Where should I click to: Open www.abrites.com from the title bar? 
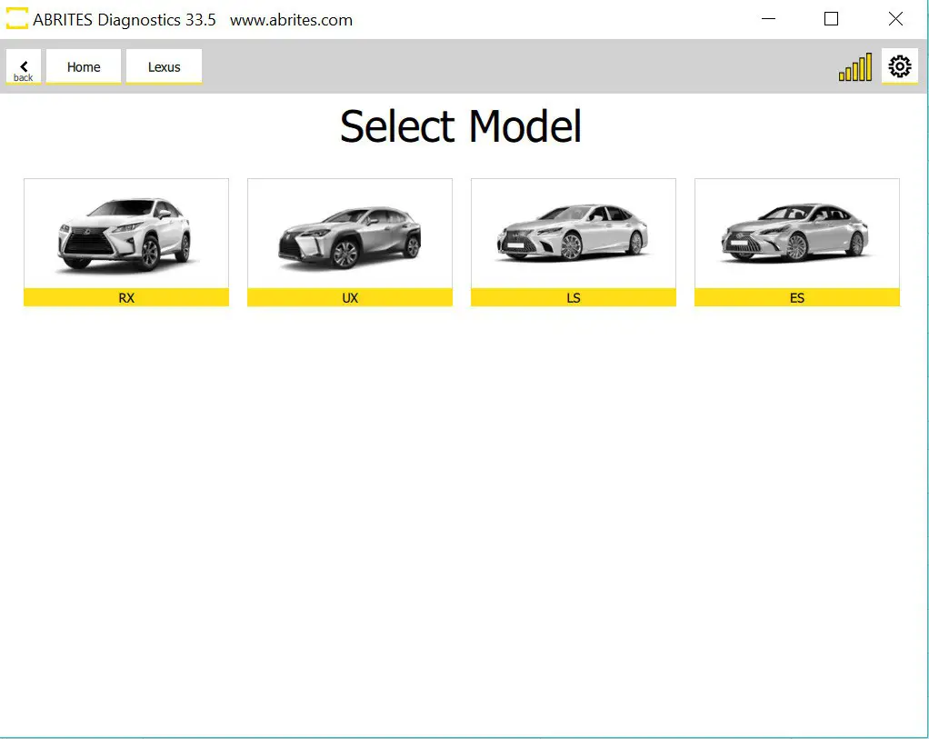(x=291, y=19)
